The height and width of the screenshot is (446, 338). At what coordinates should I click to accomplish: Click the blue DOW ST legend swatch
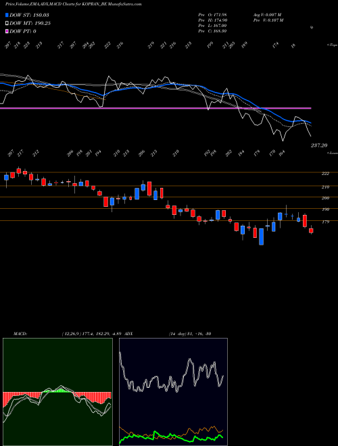(7, 15)
